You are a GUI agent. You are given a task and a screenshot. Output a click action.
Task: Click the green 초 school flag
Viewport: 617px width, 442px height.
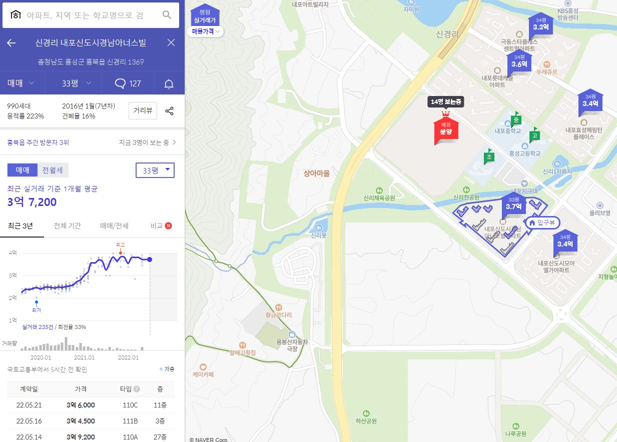488,157
